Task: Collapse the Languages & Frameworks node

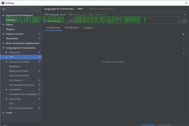Action: point(4,48)
